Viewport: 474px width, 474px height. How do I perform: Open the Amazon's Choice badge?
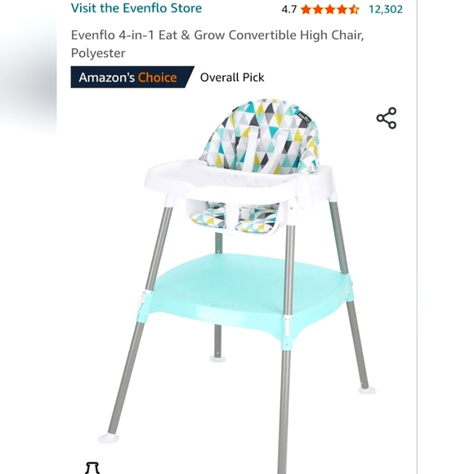pyautogui.click(x=132, y=78)
